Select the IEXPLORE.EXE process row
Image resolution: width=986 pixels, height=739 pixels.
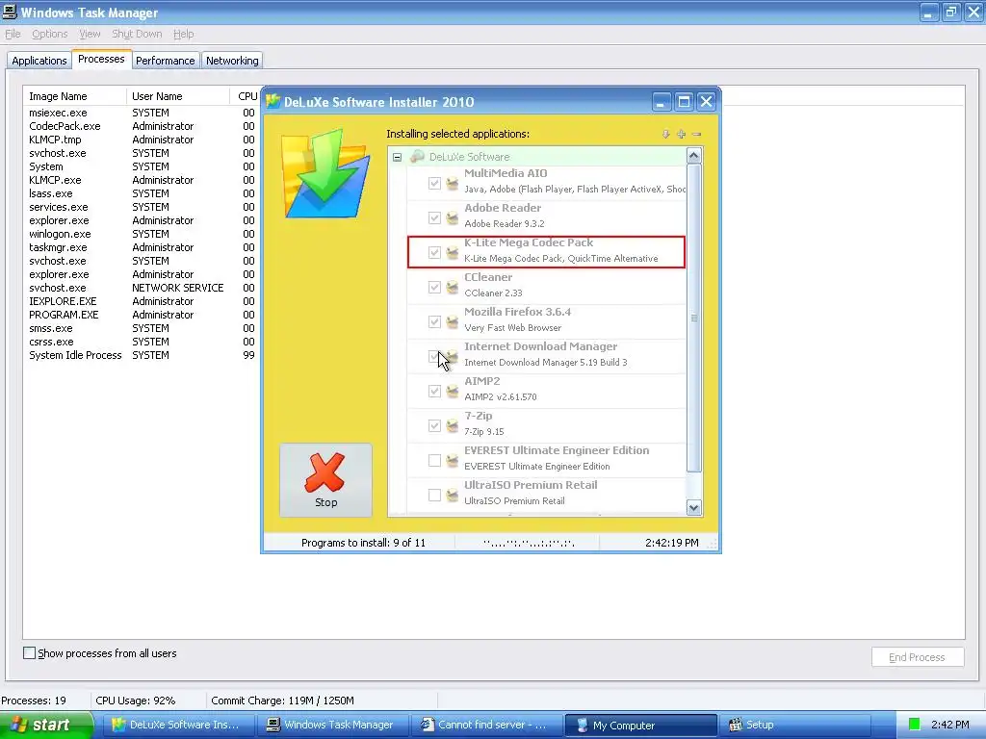tap(142, 301)
